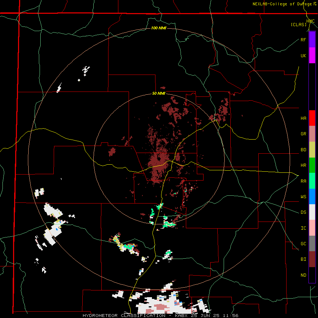Pick the bright green RA legend swatch
Screen dimensions: 318x318
click(312, 181)
